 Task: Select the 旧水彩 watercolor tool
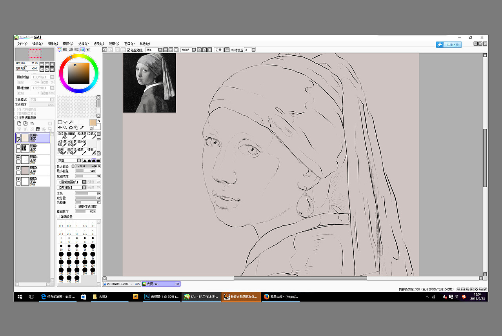(82, 143)
